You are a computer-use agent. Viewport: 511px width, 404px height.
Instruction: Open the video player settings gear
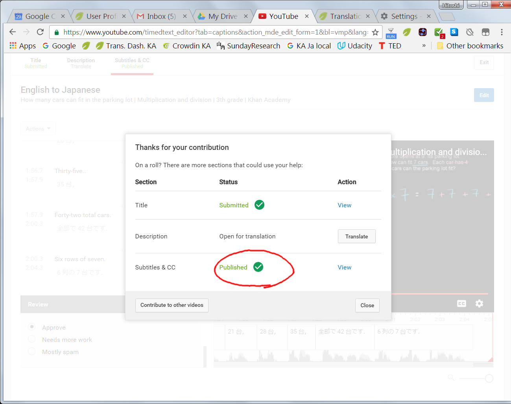479,304
